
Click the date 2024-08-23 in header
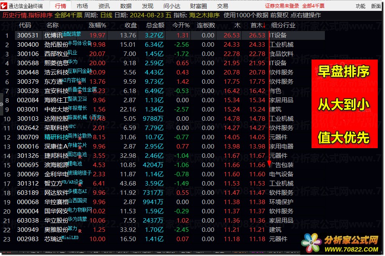(146, 15)
